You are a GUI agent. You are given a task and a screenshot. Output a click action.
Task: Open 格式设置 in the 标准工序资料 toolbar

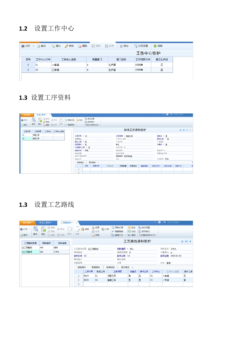click(90, 119)
